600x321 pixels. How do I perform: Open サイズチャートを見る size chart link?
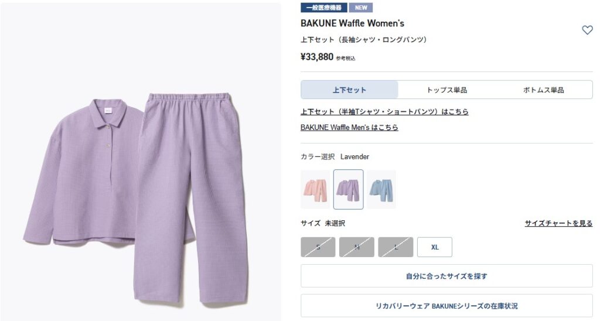coord(558,223)
